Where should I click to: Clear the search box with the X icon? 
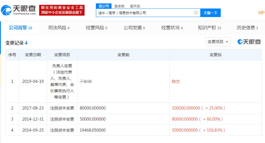(x=196, y=13)
